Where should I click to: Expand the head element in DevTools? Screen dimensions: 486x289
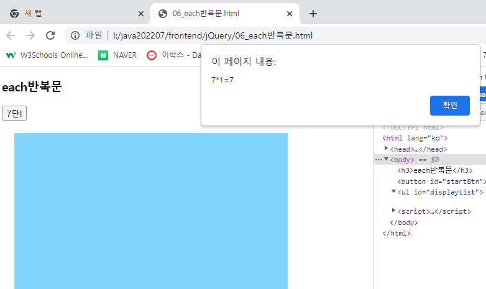coord(386,148)
